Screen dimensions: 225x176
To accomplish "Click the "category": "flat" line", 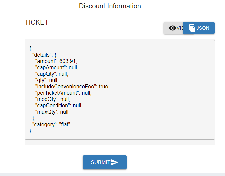I will click(x=51, y=124).
